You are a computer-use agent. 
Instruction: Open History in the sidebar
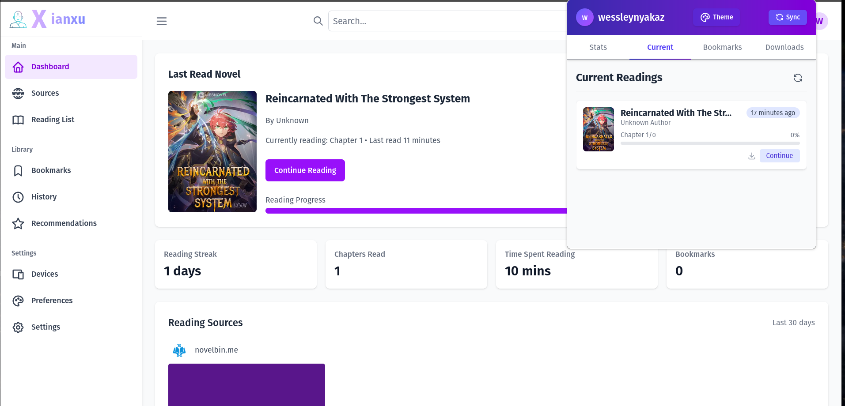tap(71, 197)
